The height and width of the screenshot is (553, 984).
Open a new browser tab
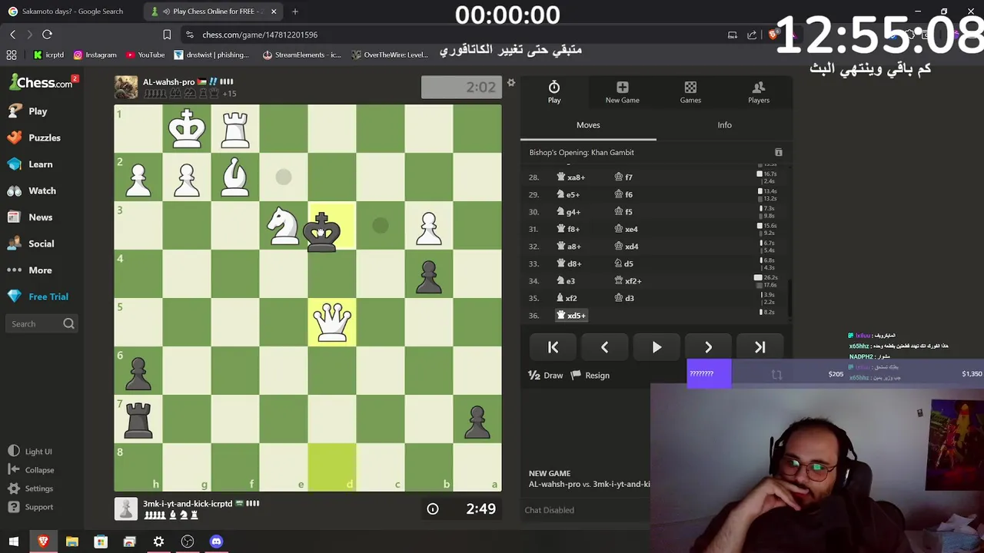pyautogui.click(x=295, y=12)
